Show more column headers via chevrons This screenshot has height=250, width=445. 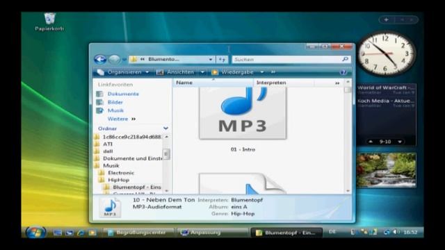click(337, 83)
